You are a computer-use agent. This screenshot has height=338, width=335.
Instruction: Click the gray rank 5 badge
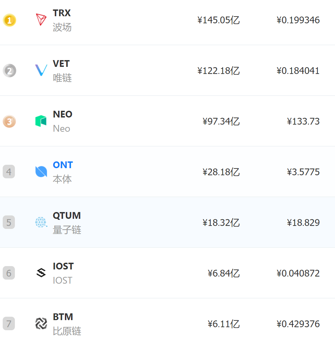(9, 222)
